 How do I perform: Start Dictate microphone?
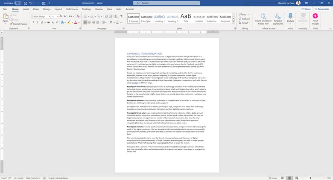click(290, 18)
